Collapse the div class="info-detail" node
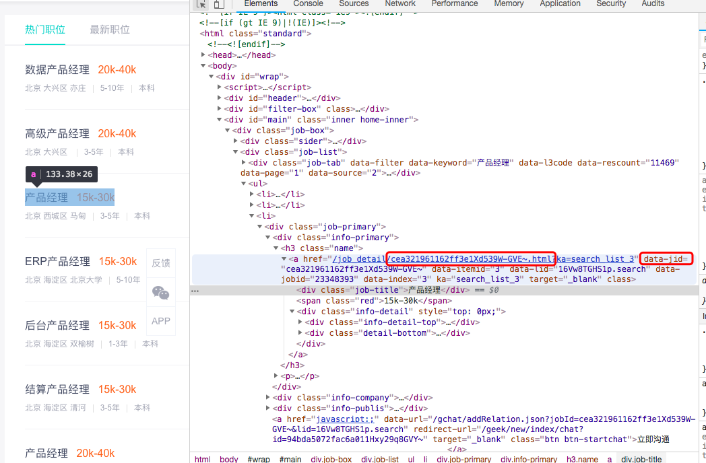This screenshot has width=706, height=463. [x=292, y=312]
